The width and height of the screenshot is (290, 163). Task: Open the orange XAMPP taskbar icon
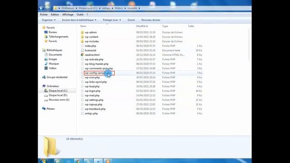point(108,161)
